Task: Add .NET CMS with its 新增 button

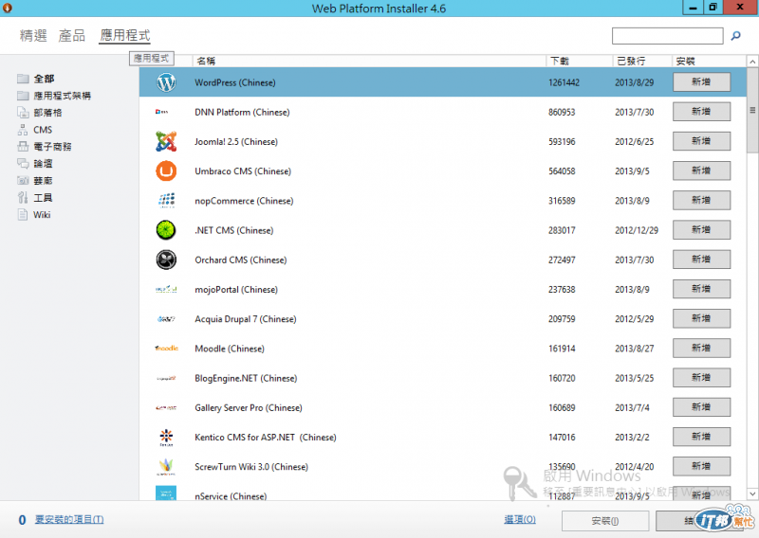Action: pyautogui.click(x=701, y=229)
